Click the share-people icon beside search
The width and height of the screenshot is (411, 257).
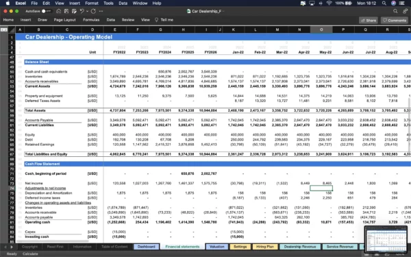[x=406, y=11]
